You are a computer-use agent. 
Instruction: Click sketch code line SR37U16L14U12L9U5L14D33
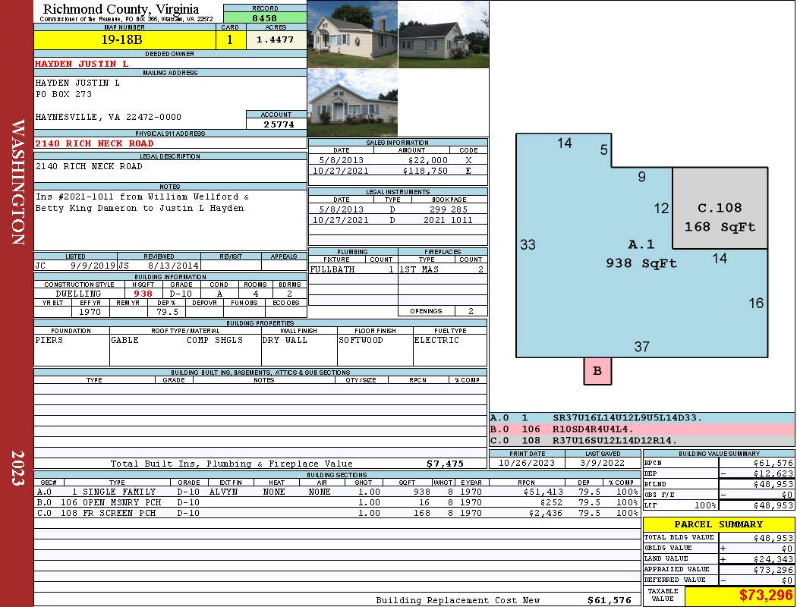tap(627, 418)
